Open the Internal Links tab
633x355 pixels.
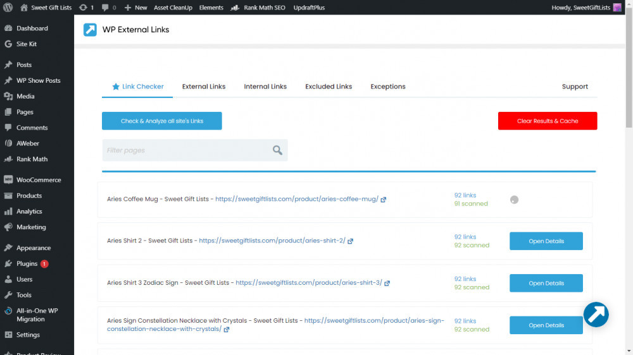coord(265,87)
